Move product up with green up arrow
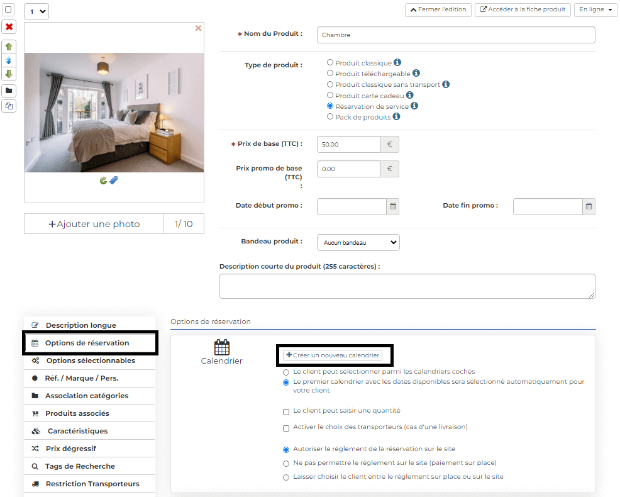Viewport: 620px width, 497px height. pyautogui.click(x=9, y=47)
